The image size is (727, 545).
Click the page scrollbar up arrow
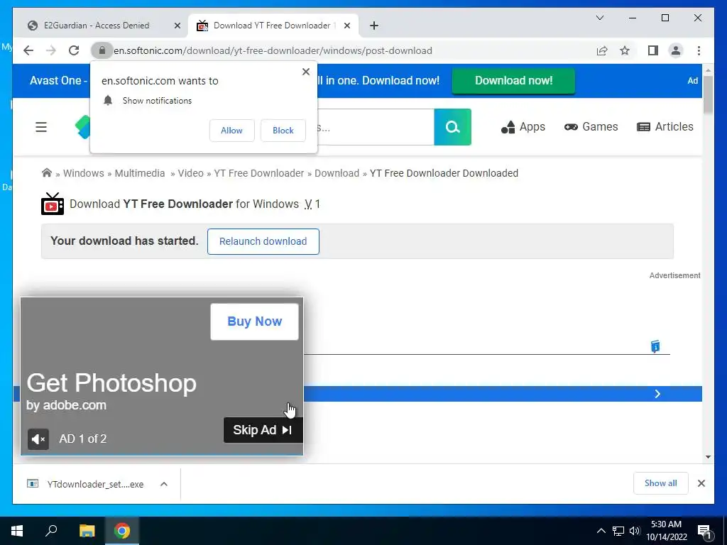point(708,70)
